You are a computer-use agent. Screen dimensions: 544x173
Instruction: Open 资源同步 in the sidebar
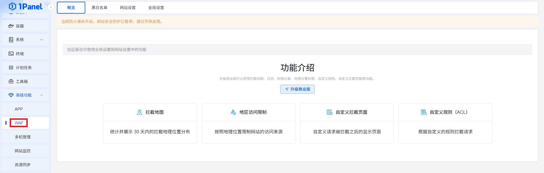click(x=25, y=165)
